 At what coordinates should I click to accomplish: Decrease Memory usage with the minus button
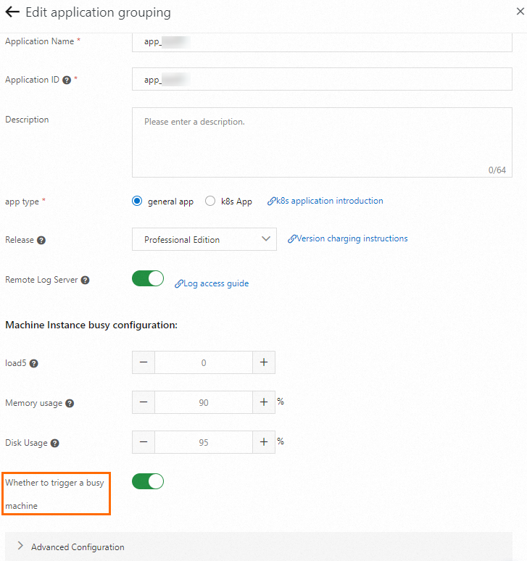click(144, 402)
